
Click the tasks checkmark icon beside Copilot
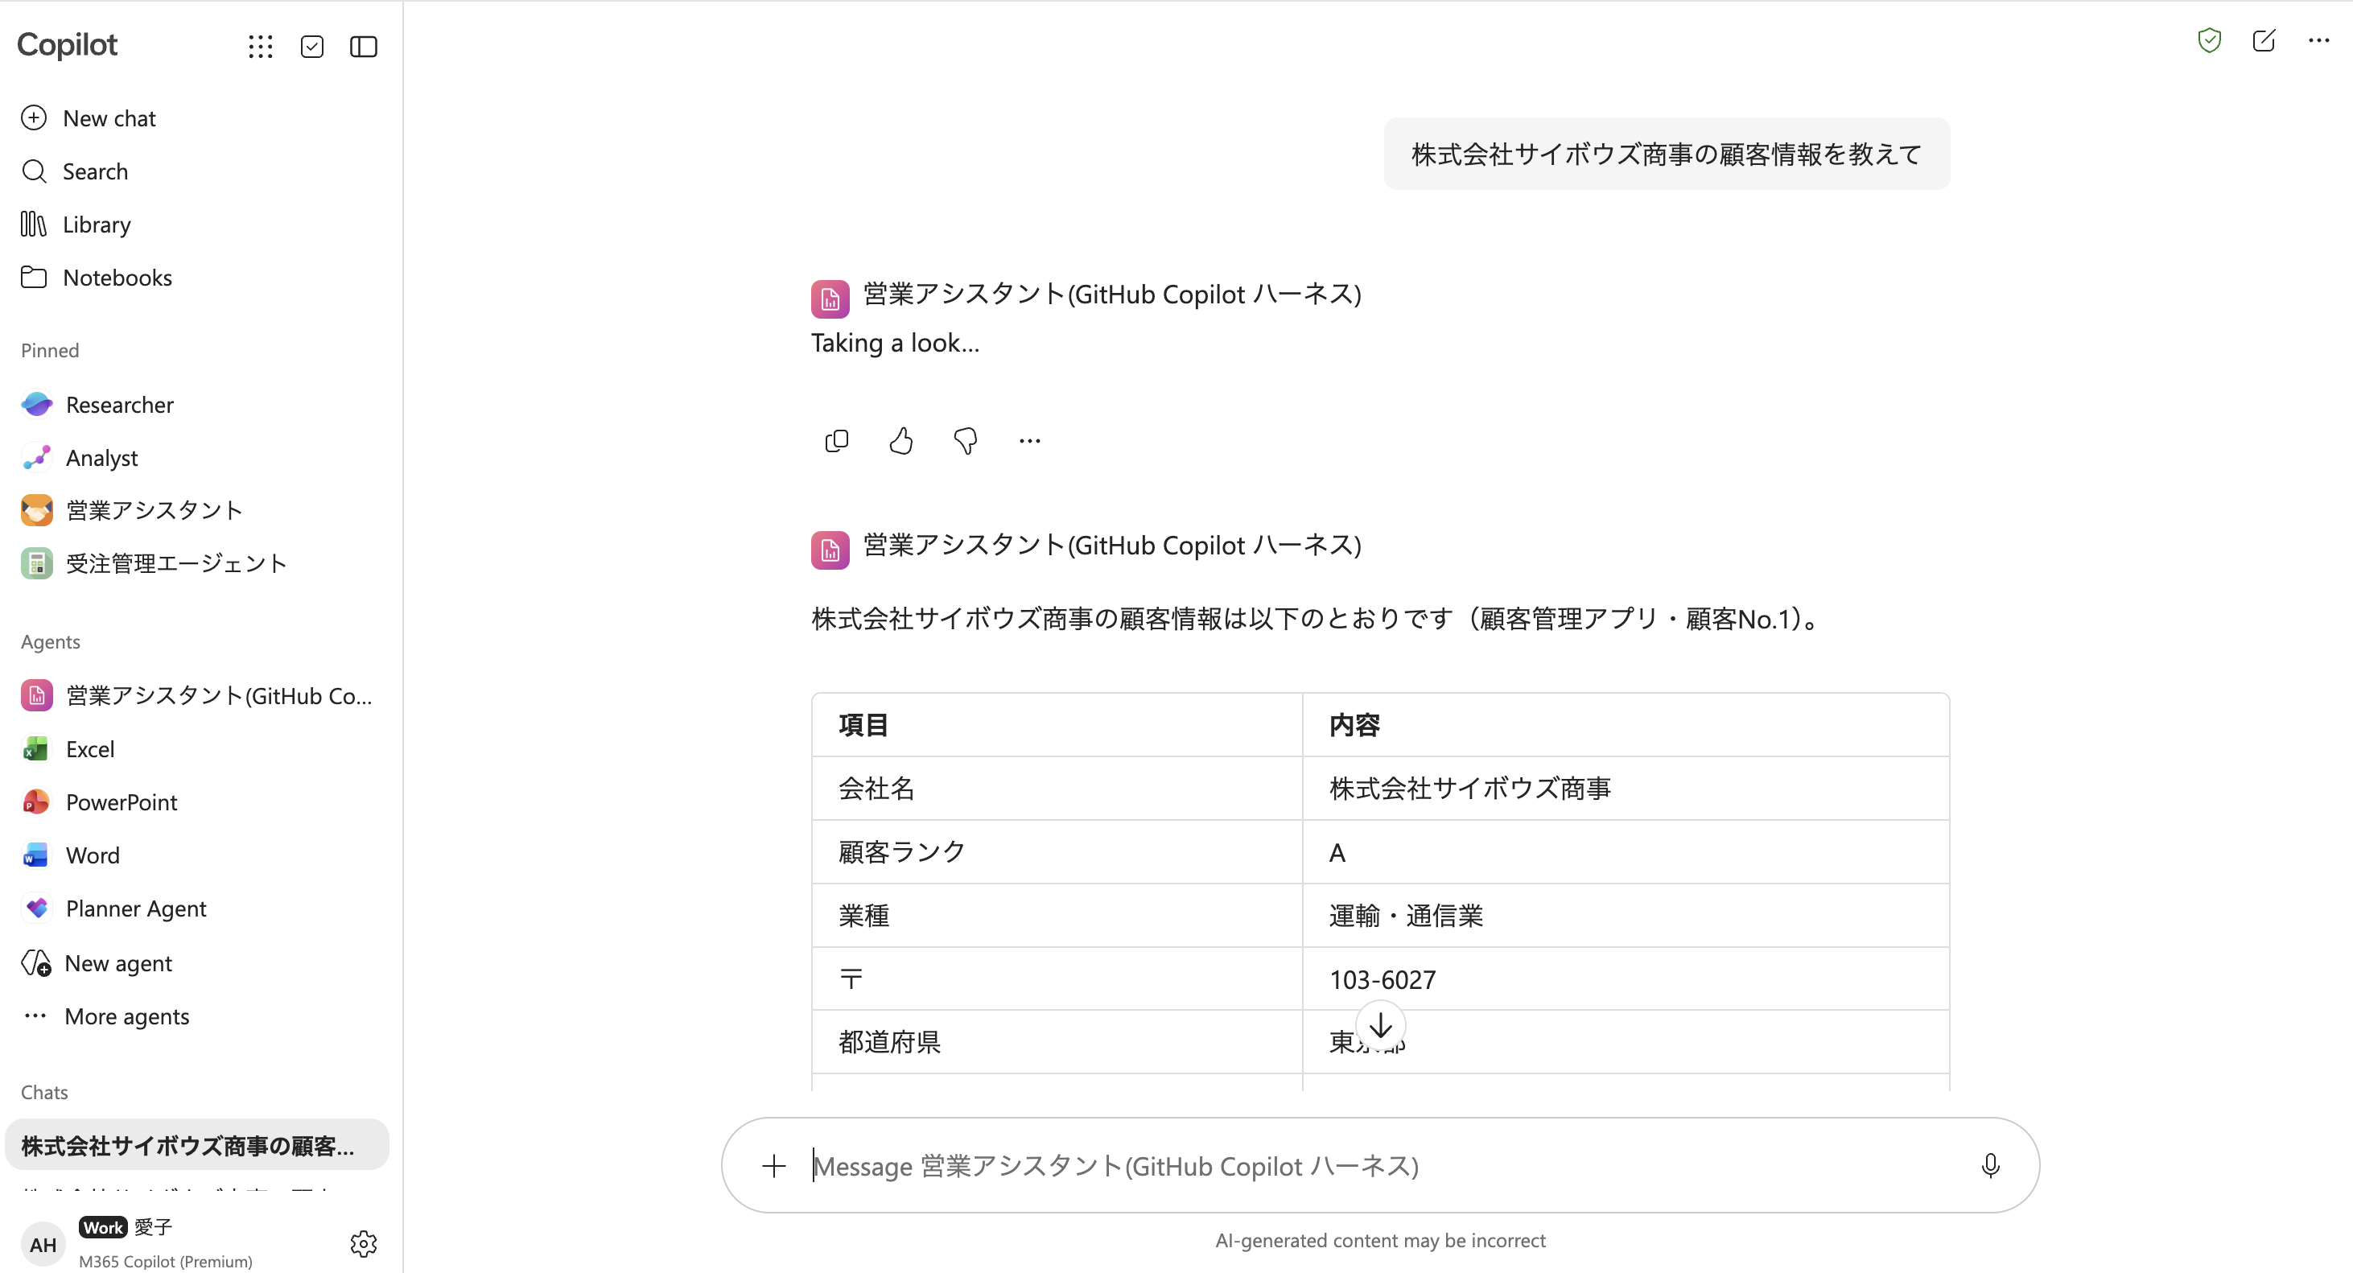(311, 47)
